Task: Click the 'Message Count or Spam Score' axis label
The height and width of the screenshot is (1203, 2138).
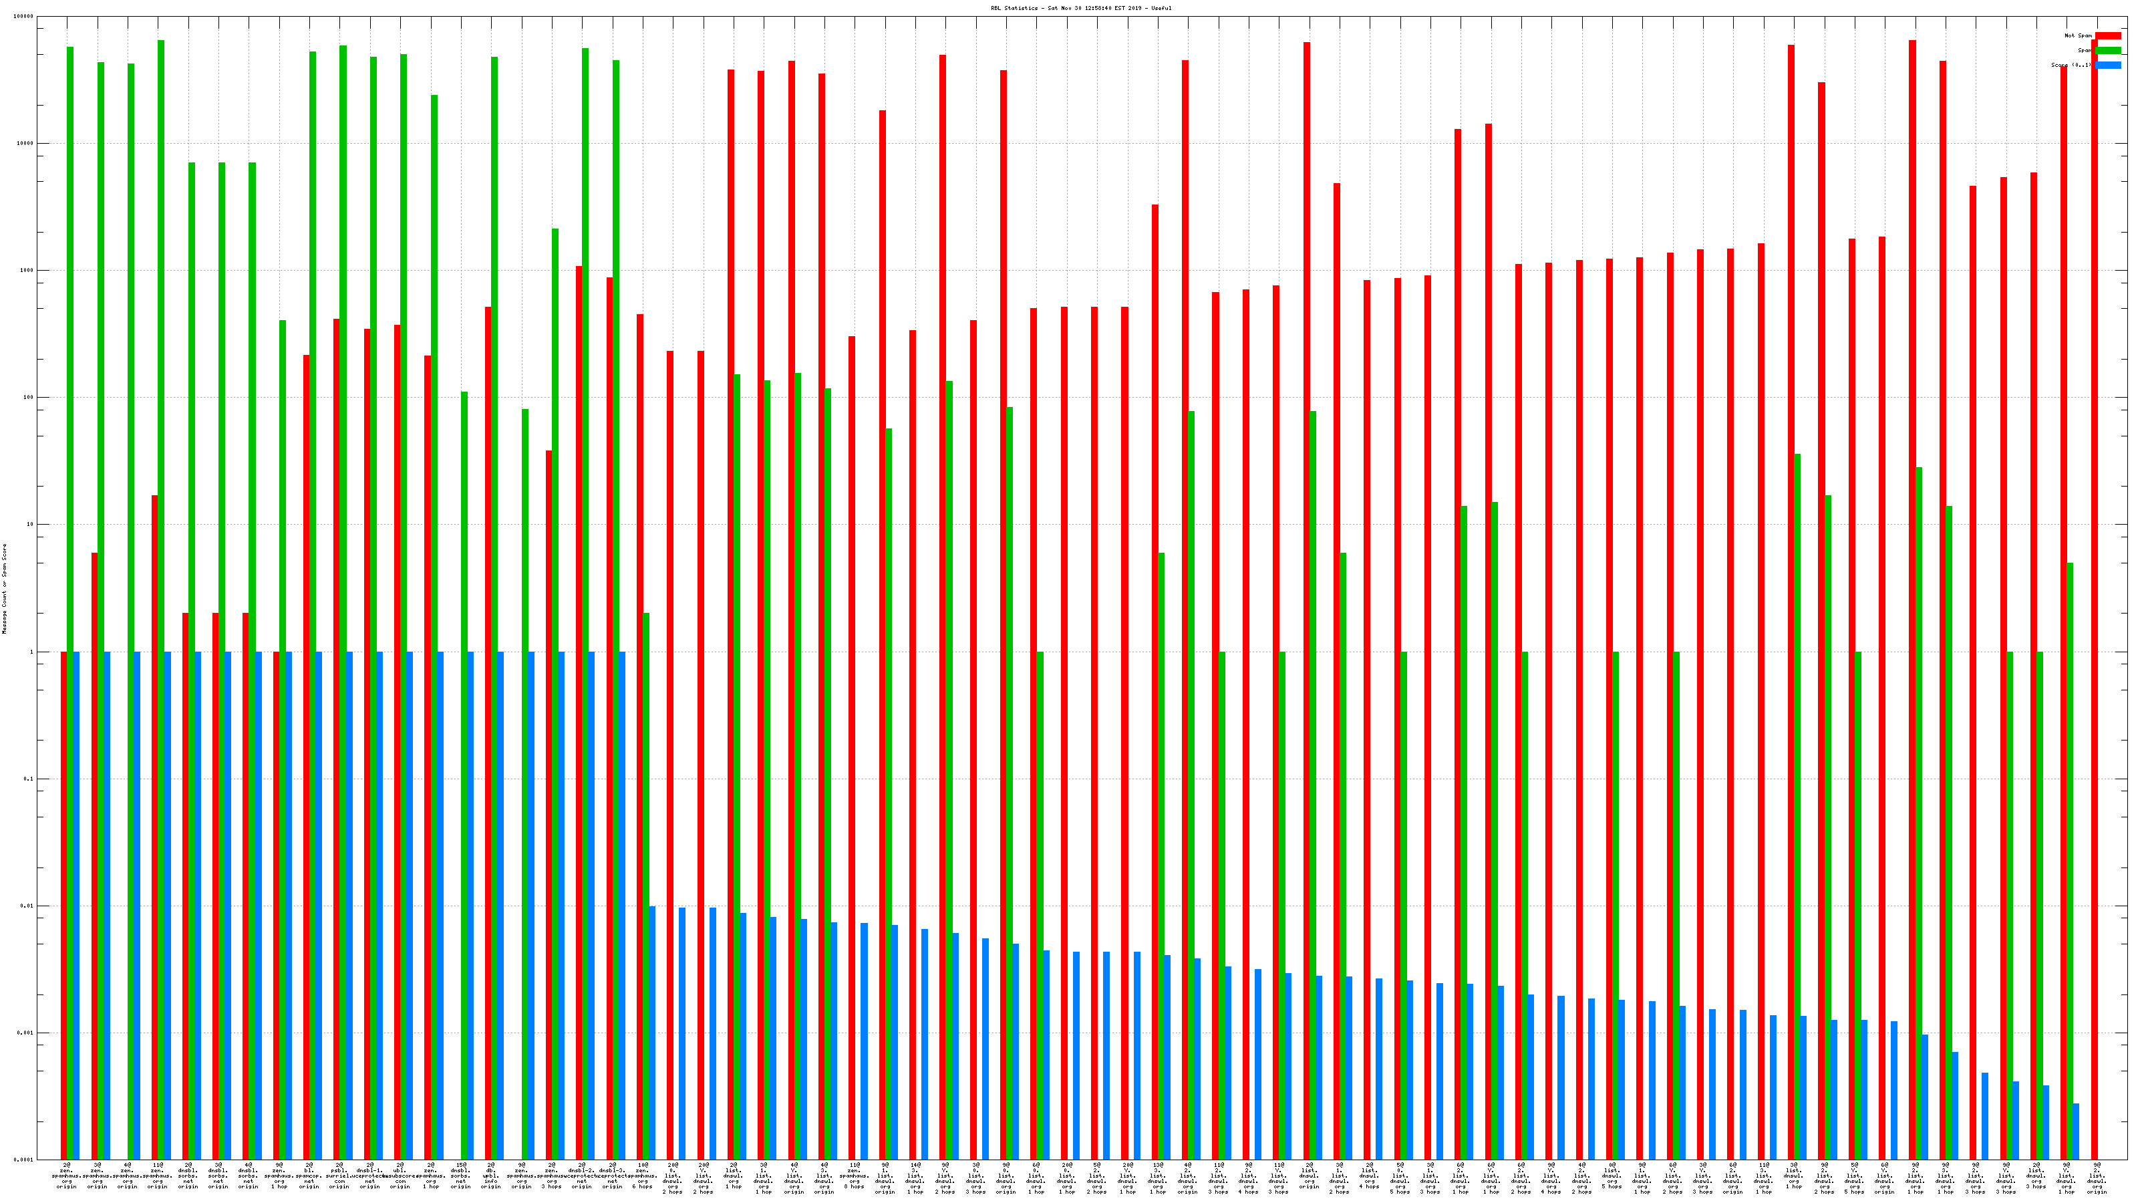Action: pyautogui.click(x=4, y=589)
